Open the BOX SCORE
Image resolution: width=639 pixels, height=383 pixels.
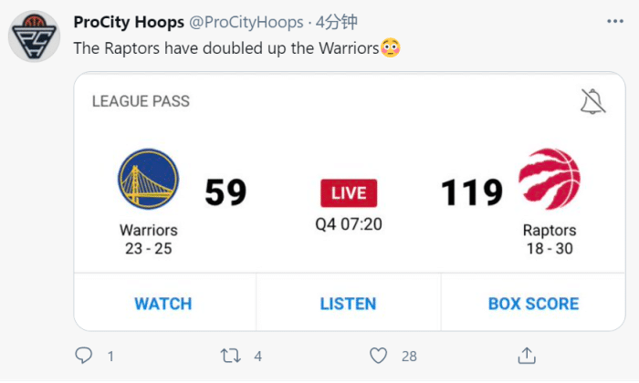pos(533,304)
